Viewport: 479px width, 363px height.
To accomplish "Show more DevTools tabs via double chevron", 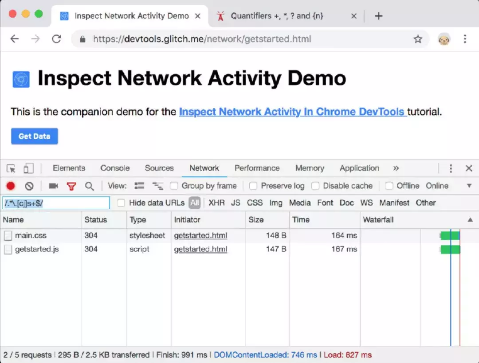I will coord(396,168).
